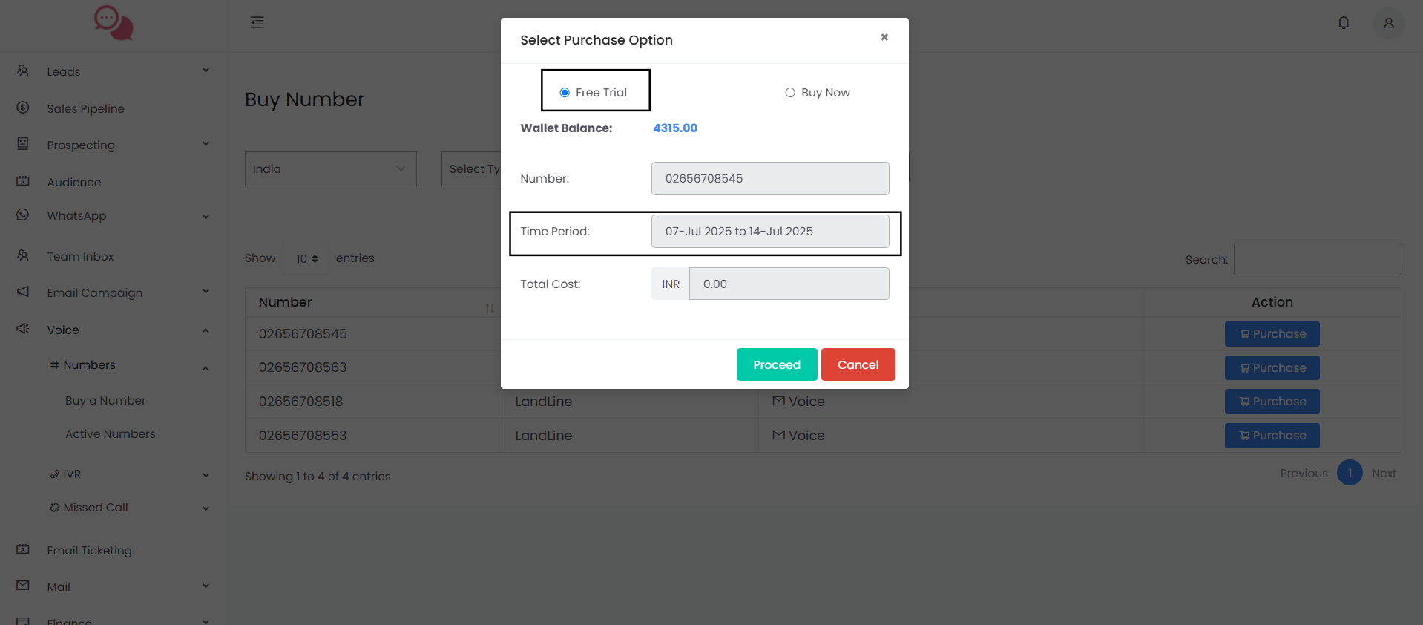
Task: Click the Sales Pipeline dollar icon
Action: tap(23, 108)
